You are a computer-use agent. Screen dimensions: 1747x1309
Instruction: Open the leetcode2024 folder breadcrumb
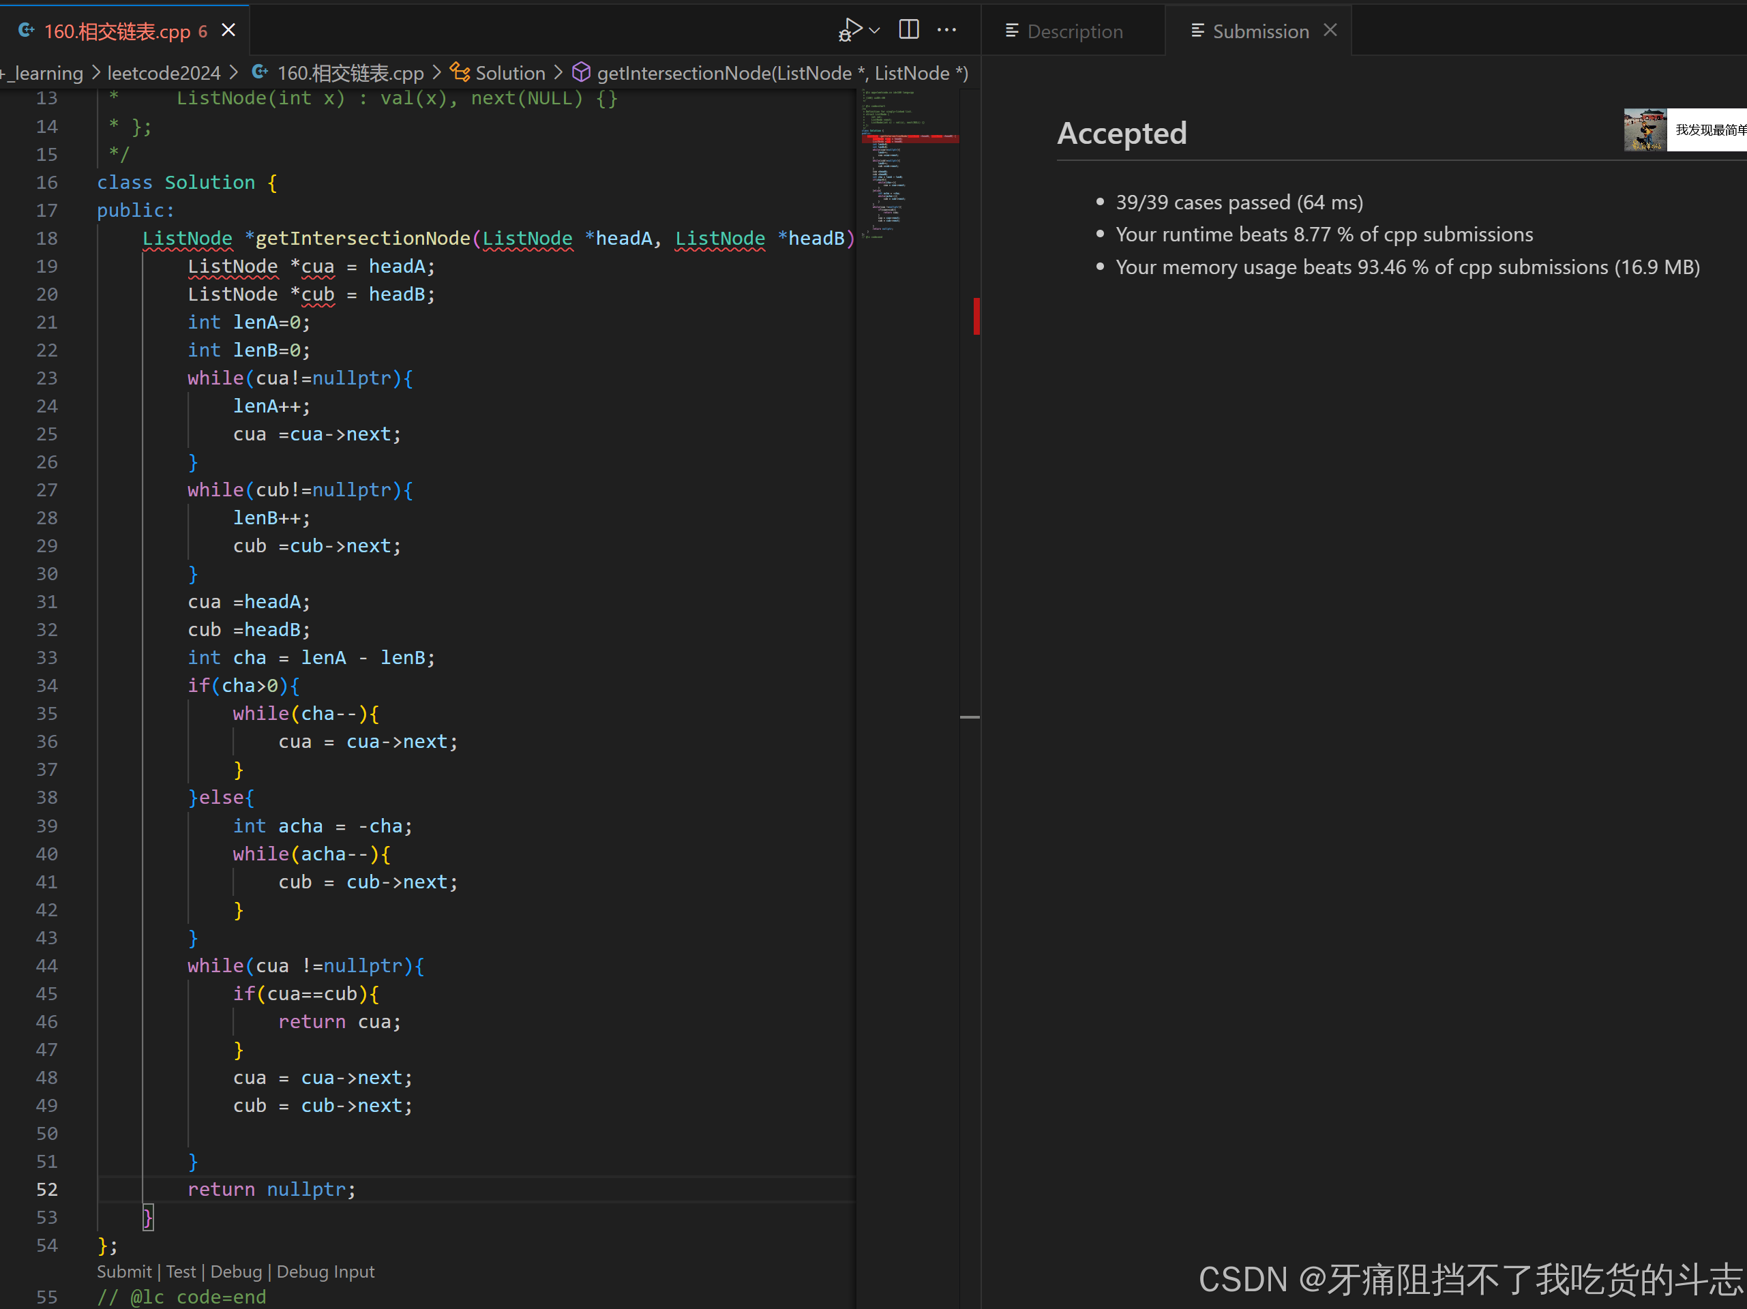point(164,74)
